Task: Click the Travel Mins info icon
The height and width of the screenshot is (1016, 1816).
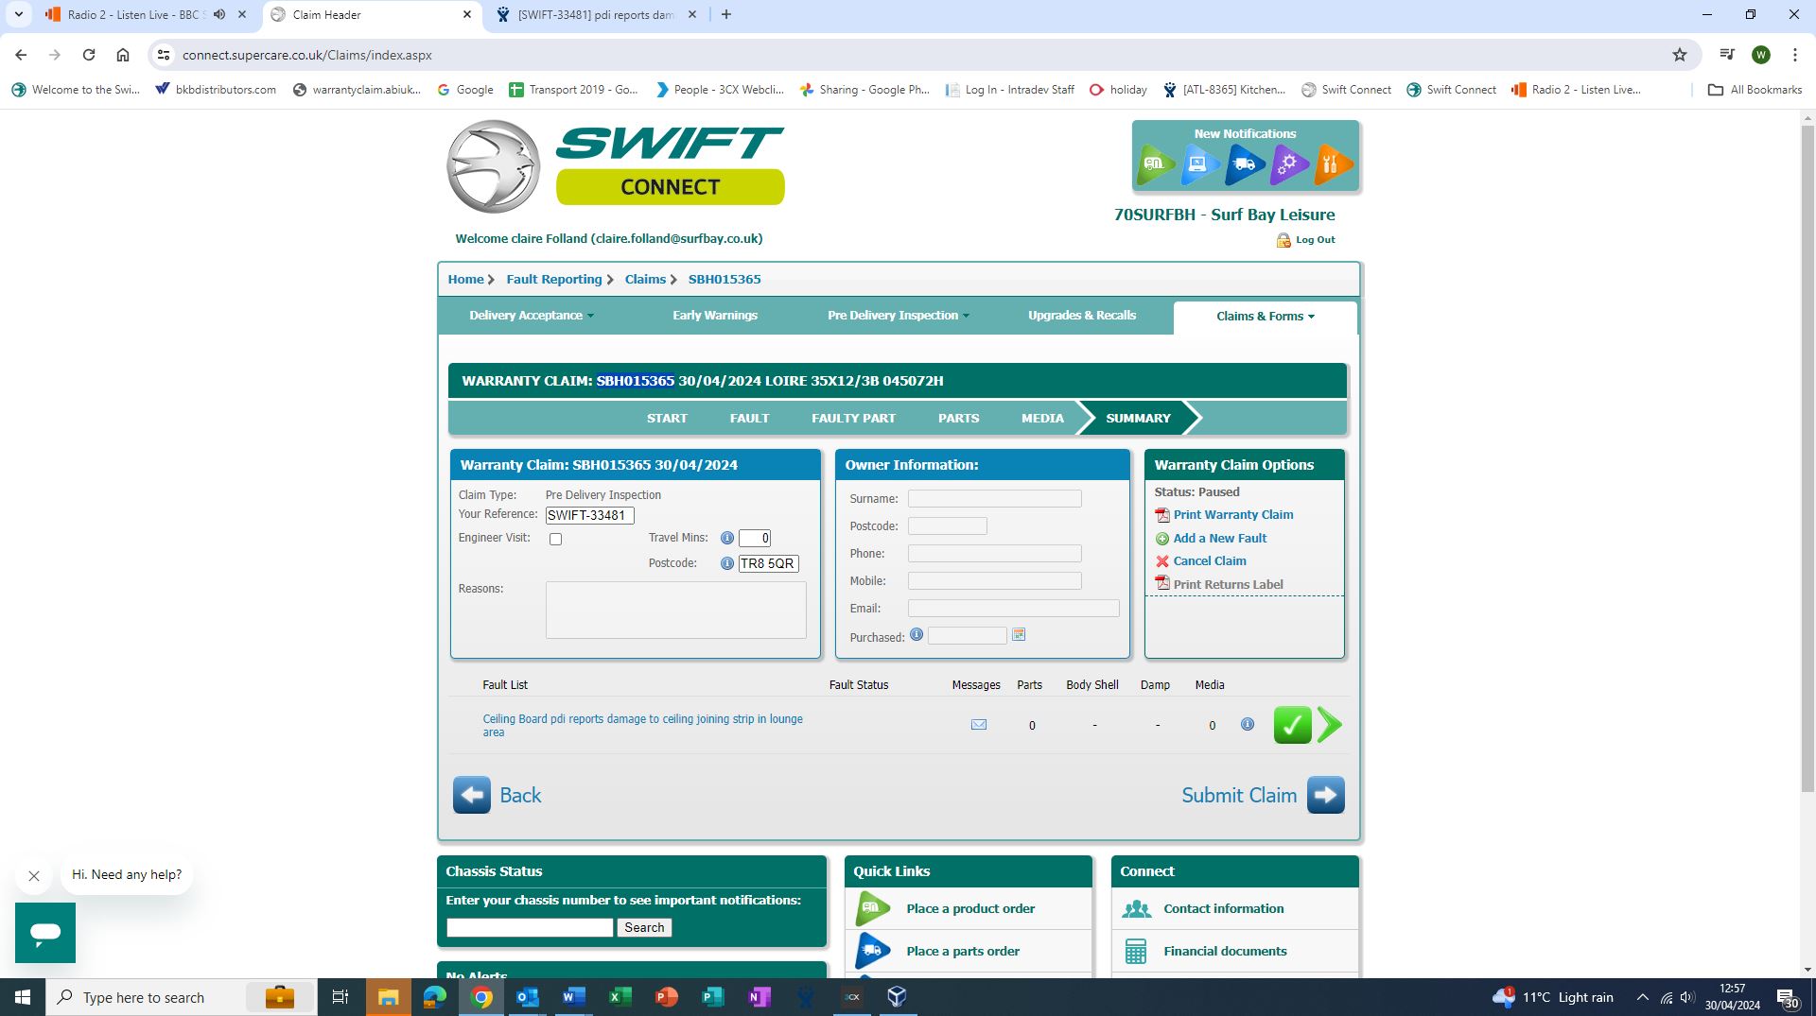Action: coord(727,538)
